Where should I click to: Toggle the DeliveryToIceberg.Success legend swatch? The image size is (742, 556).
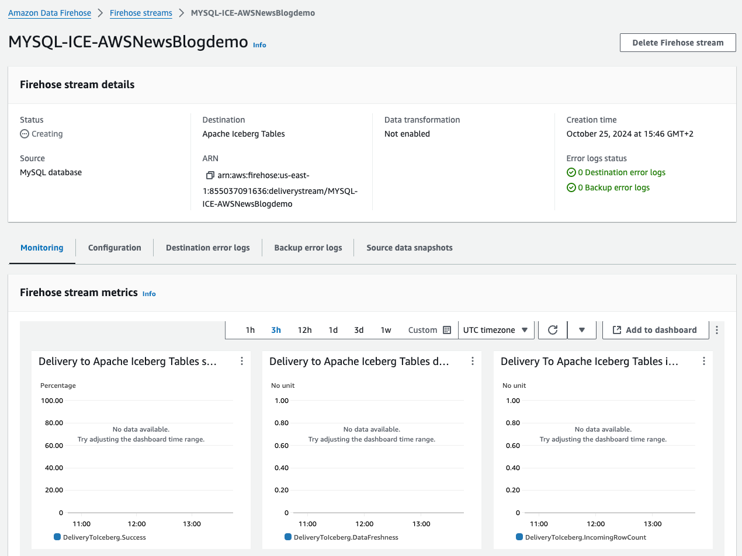click(x=57, y=537)
